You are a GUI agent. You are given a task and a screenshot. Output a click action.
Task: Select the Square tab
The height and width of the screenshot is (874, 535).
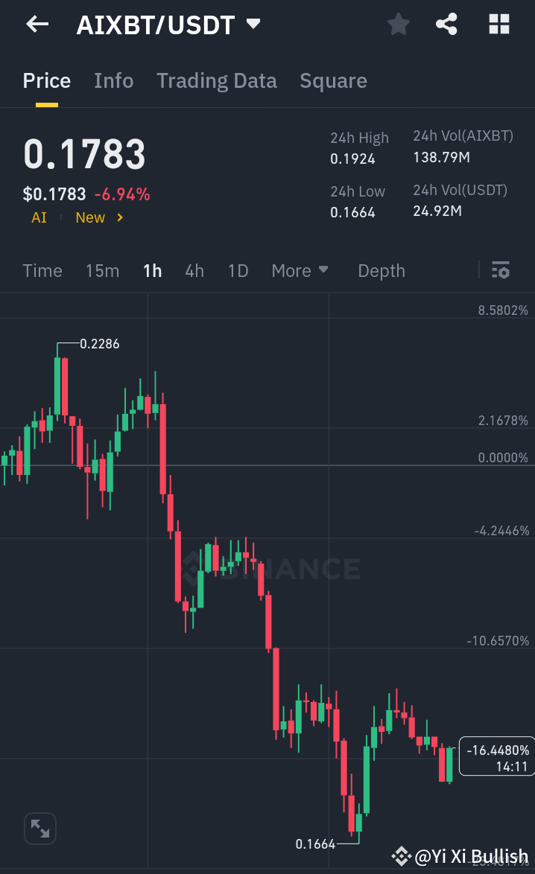(x=333, y=80)
